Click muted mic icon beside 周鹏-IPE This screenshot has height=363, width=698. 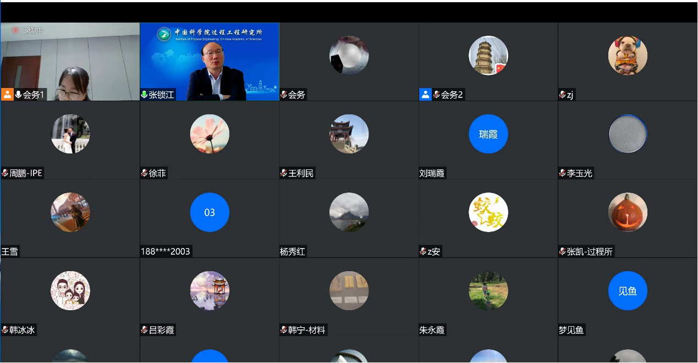[5, 173]
